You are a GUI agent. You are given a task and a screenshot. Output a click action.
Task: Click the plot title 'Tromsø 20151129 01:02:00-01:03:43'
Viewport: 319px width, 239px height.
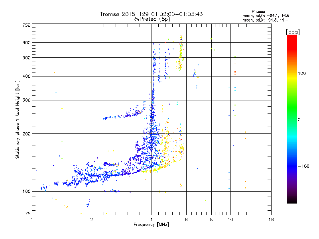152,14
